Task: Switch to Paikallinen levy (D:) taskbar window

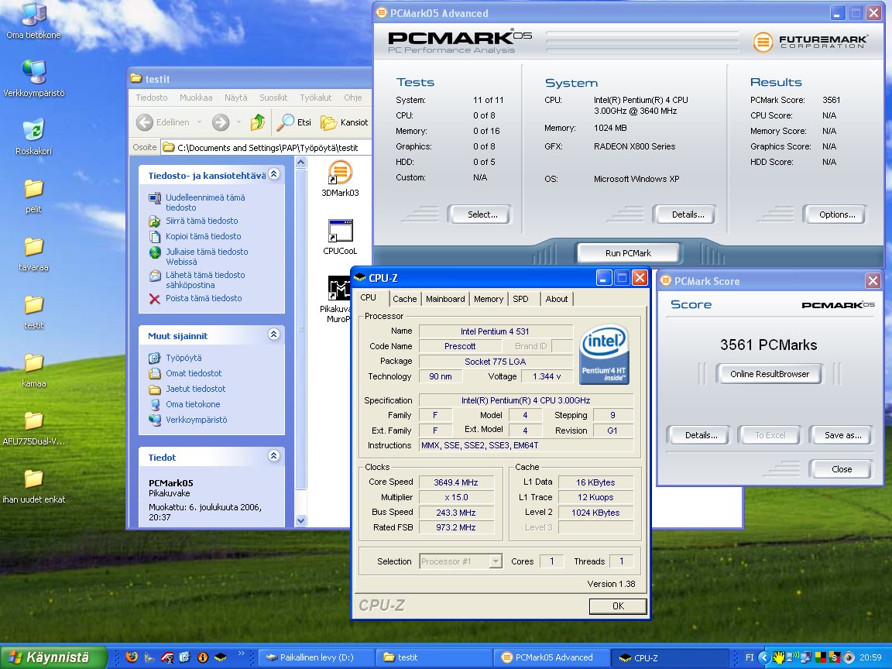Action: 316,657
